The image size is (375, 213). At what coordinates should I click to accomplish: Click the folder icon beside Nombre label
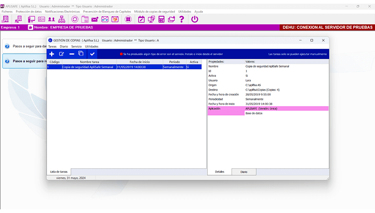(31, 28)
